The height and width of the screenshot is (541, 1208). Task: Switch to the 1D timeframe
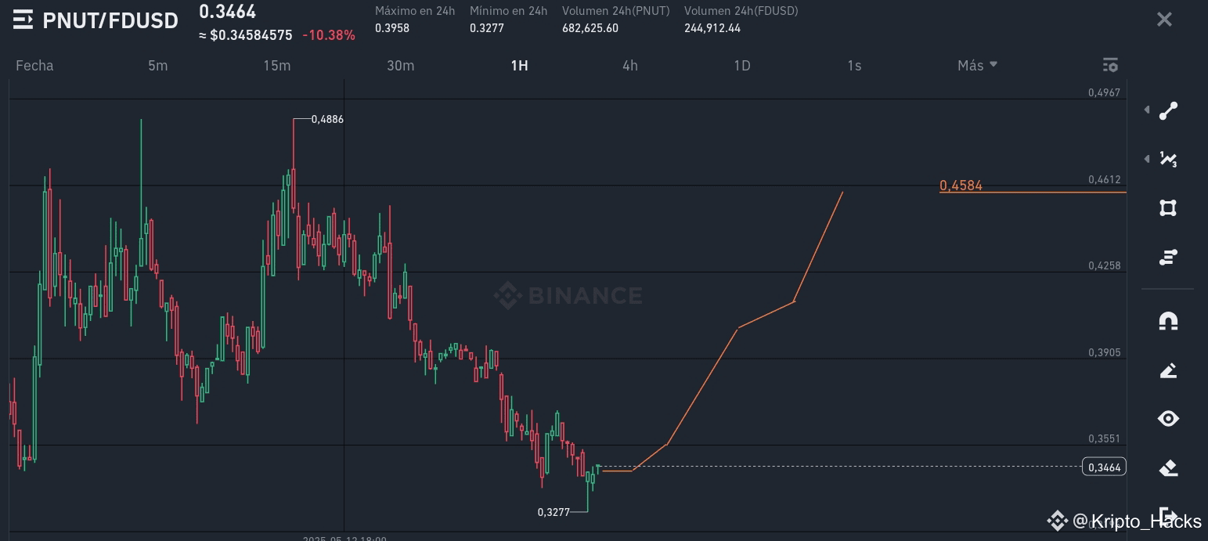click(x=742, y=65)
